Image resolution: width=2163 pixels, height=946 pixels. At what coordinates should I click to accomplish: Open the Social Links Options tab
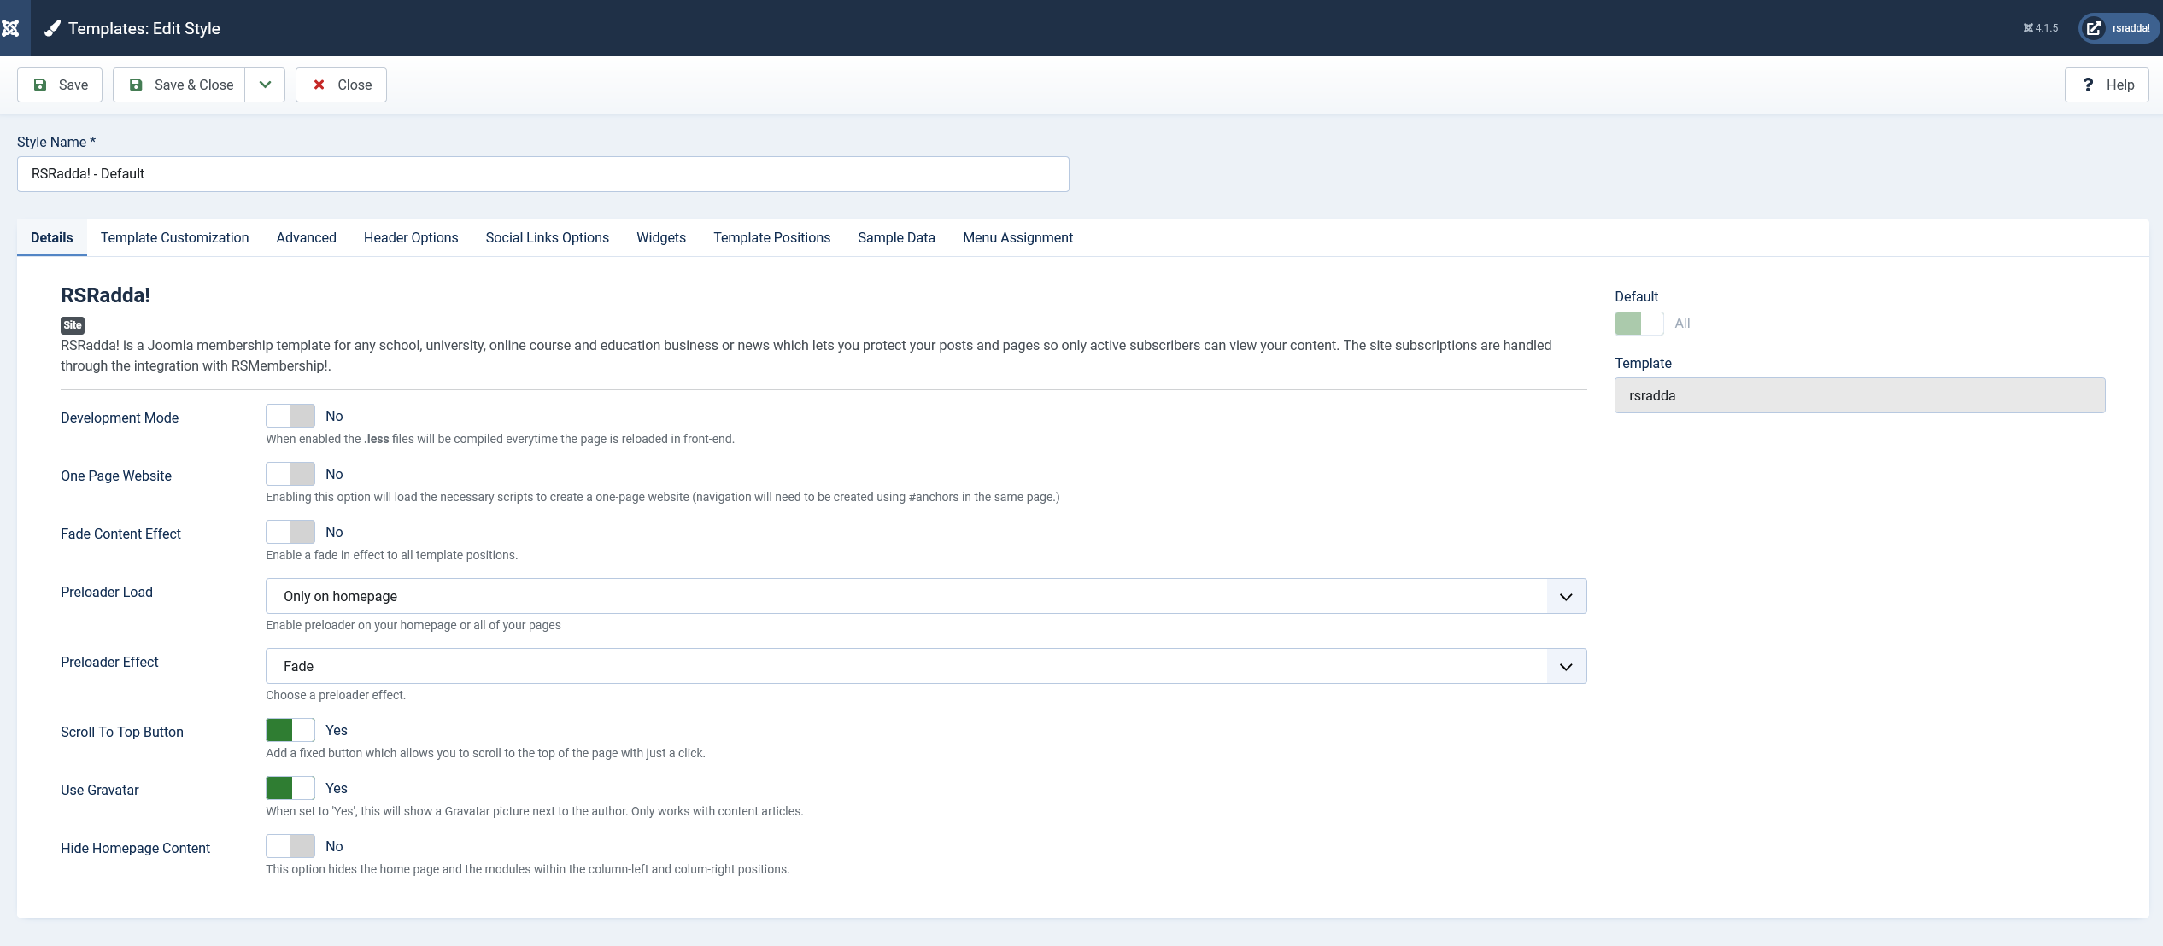[x=548, y=237]
